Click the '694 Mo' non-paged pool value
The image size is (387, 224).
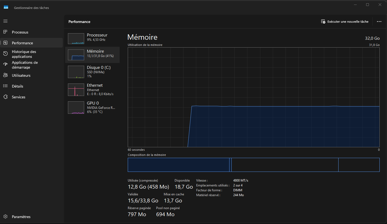coord(165,214)
